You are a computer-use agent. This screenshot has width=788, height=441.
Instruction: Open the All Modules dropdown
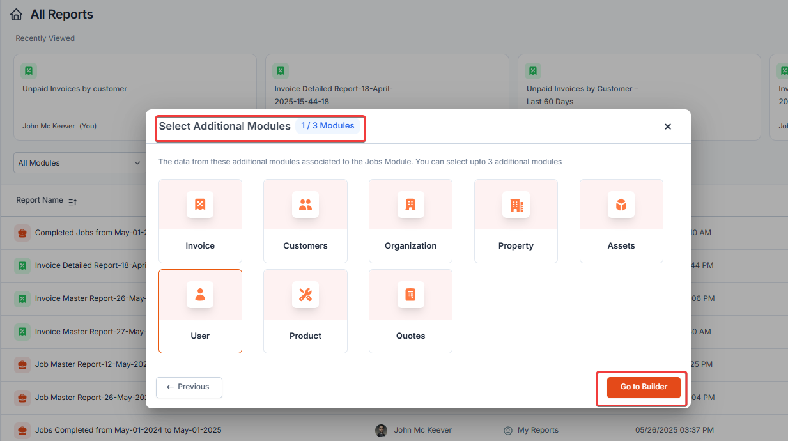pos(80,163)
